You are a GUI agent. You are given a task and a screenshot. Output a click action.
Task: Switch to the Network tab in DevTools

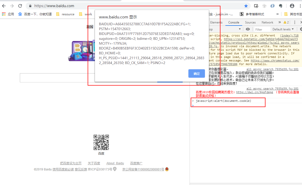(267, 22)
